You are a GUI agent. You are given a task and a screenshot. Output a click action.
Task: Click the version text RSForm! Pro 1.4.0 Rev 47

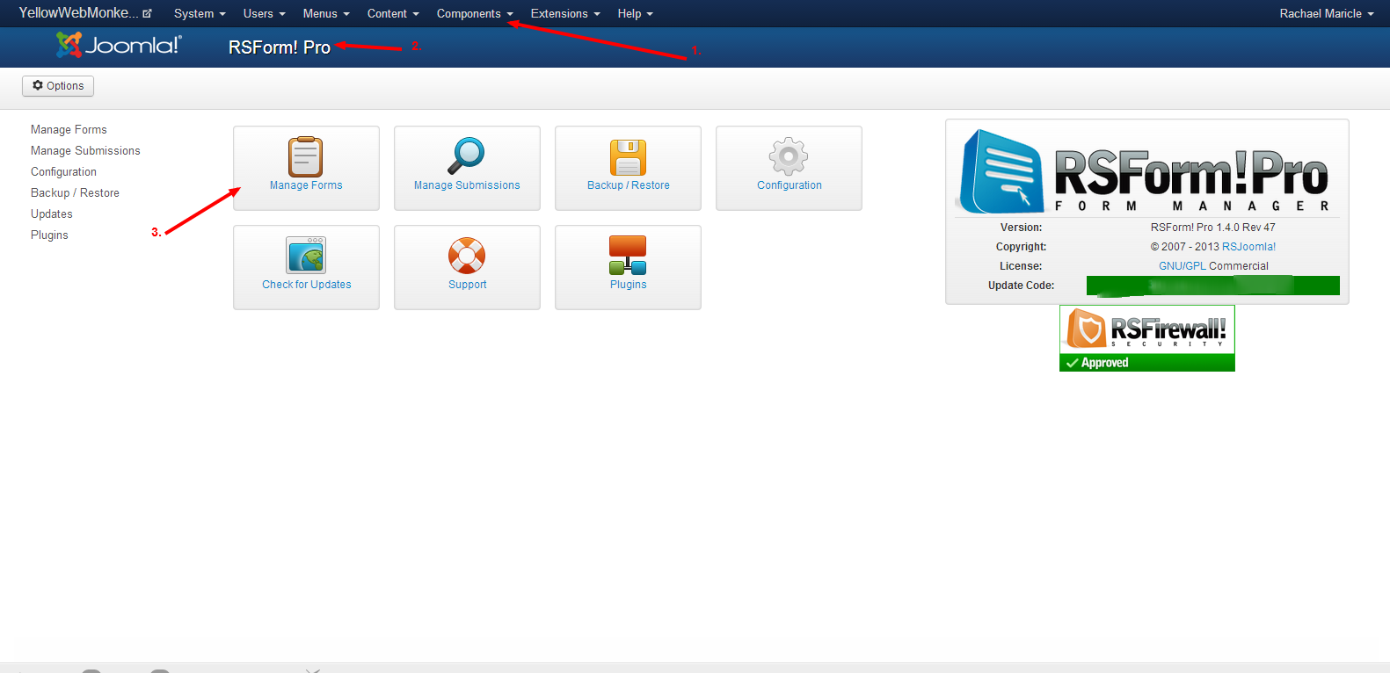click(1212, 228)
